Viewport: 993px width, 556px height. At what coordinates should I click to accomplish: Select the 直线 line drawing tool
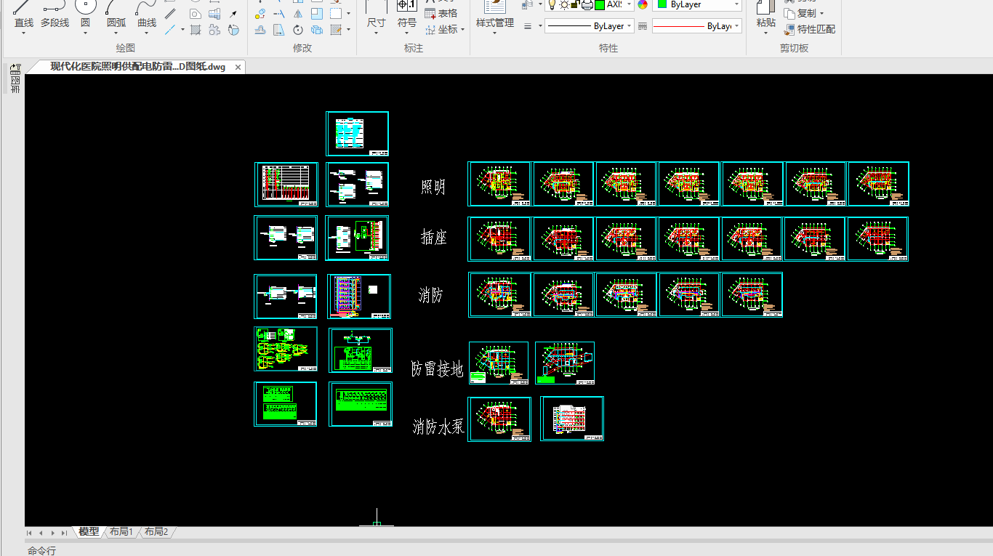tap(24, 15)
